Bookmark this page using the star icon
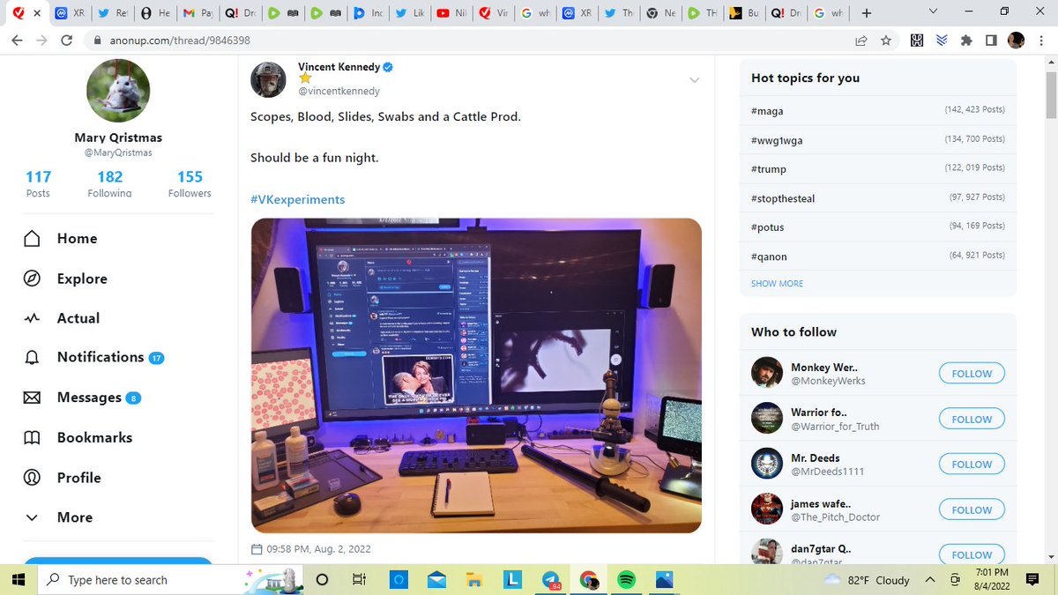The width and height of the screenshot is (1058, 595). tap(886, 41)
